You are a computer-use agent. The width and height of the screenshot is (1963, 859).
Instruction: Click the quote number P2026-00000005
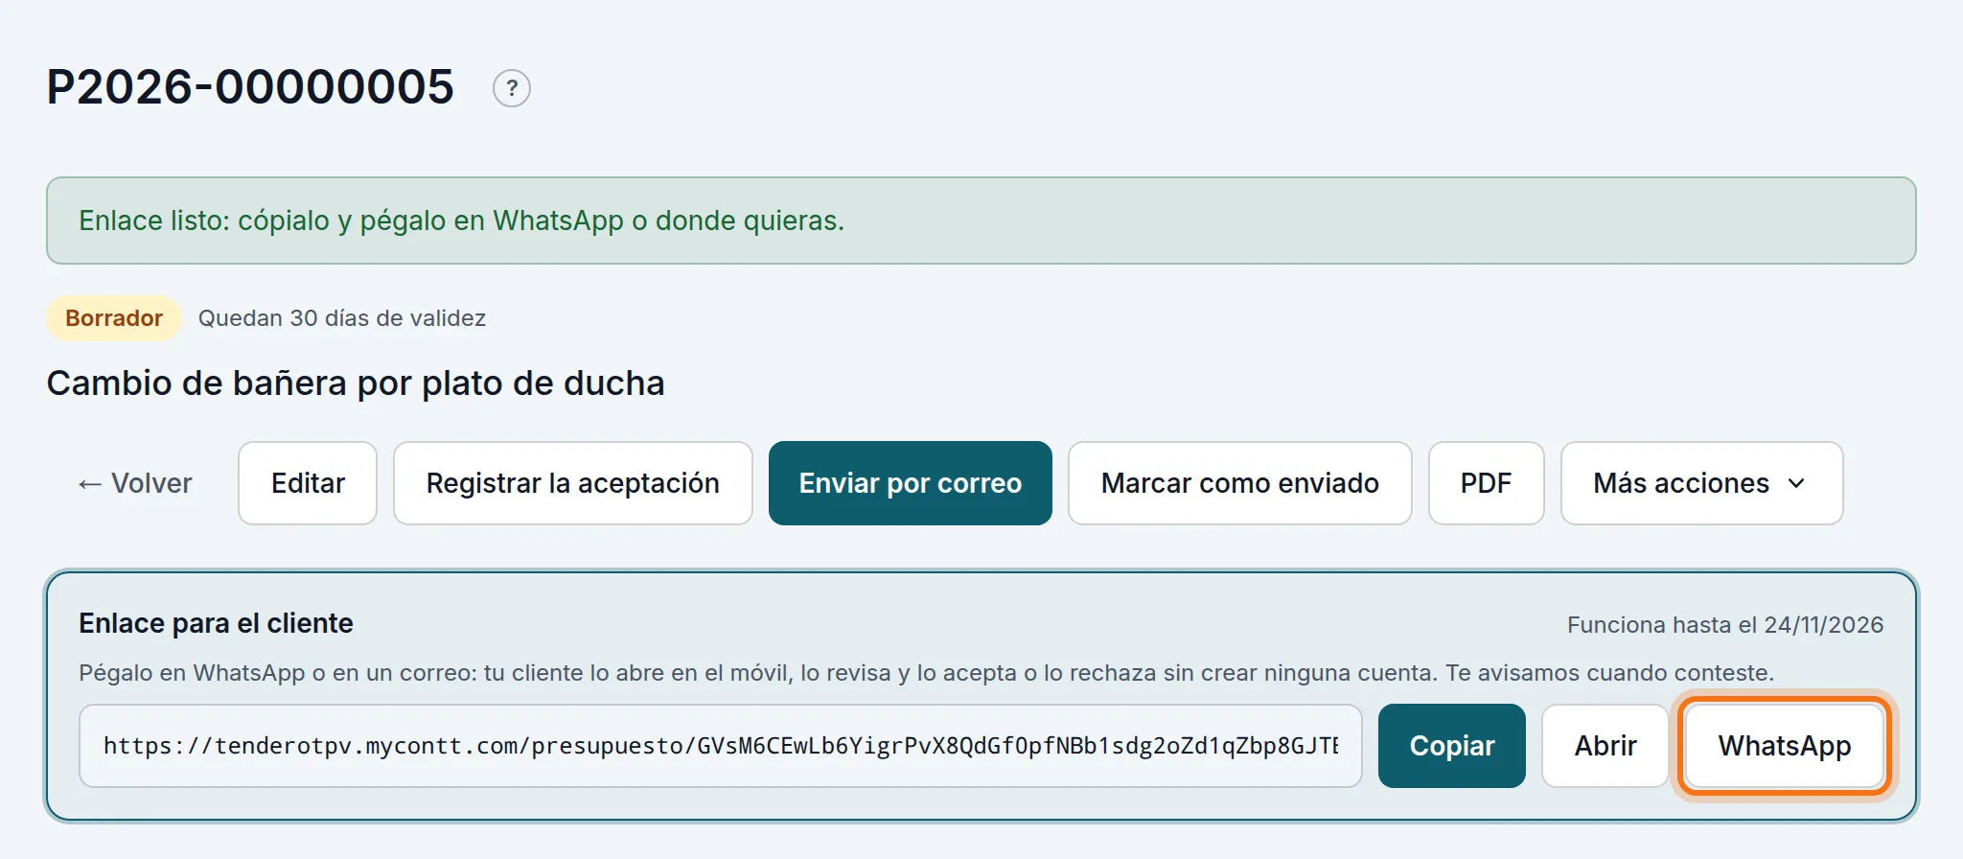[x=250, y=87]
